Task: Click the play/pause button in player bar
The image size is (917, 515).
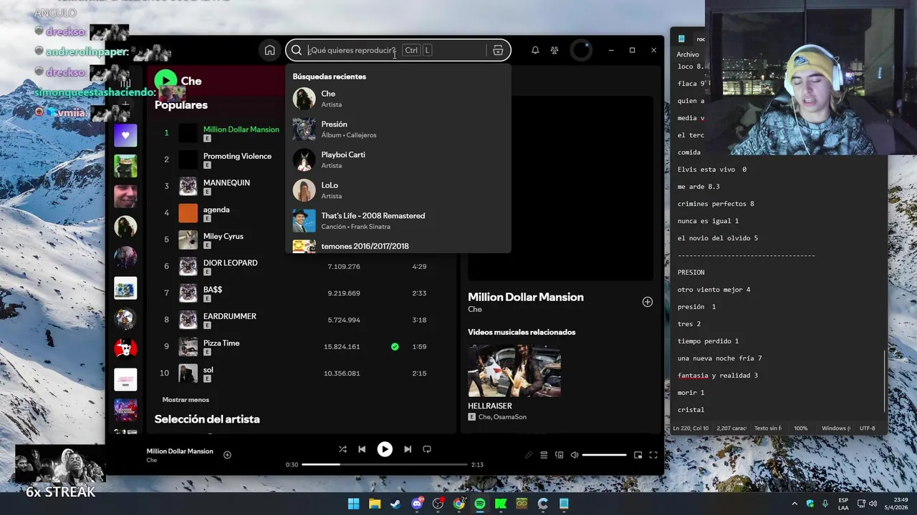Action: coord(385,449)
